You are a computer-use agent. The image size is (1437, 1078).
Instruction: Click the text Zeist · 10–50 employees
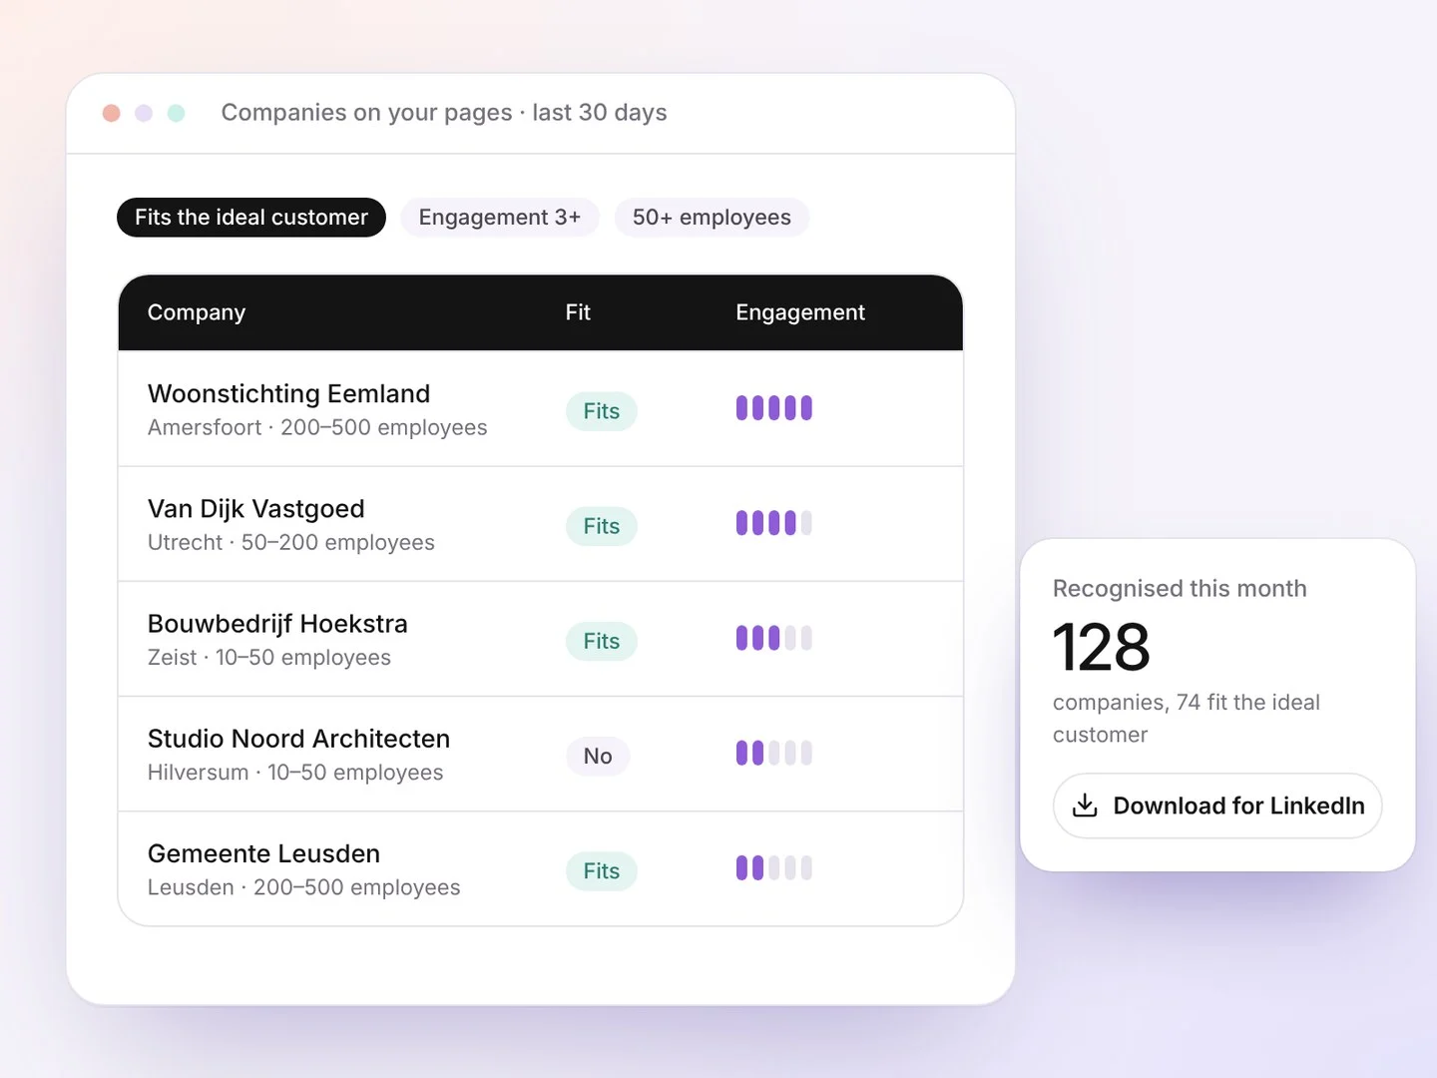coord(269,658)
